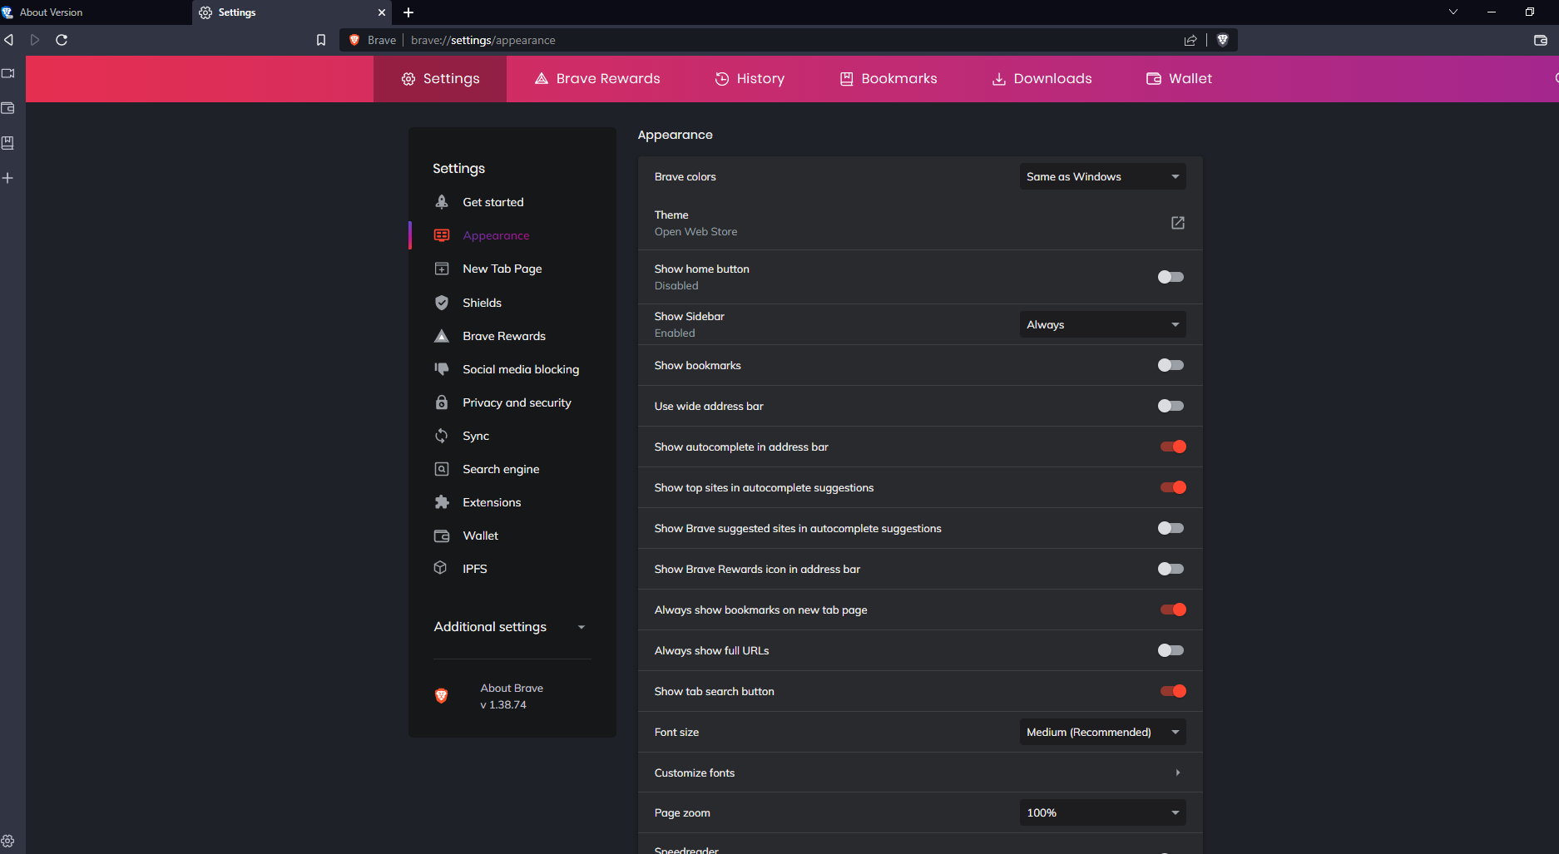Open Font size dropdown
The image size is (1559, 854).
point(1103,732)
